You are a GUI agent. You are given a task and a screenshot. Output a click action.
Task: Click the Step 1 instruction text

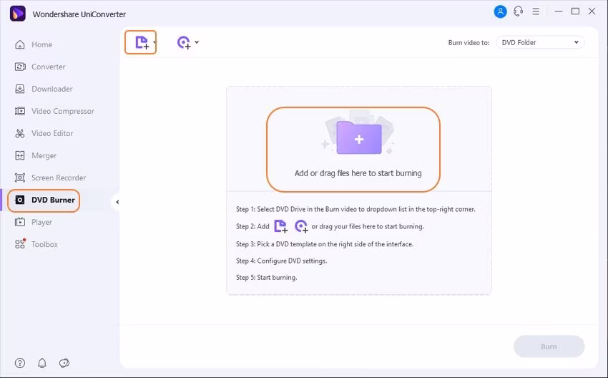coord(356,209)
